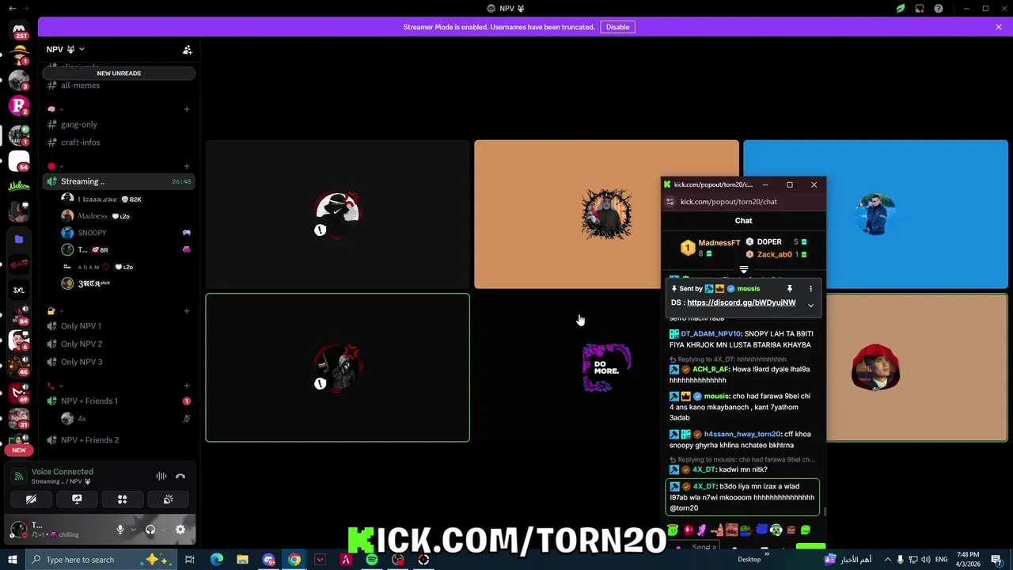Image resolution: width=1013 pixels, height=570 pixels.
Task: Open Task View on the taskbar
Action: (190, 560)
